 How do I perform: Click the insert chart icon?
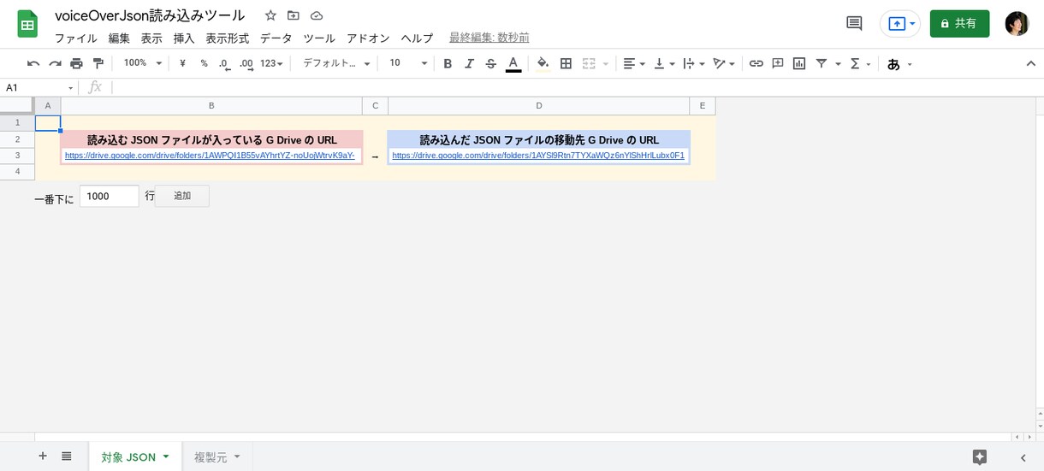[x=799, y=63]
